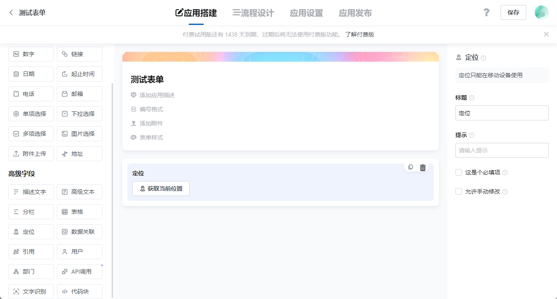Select the 图片选择 field type

tap(79, 133)
